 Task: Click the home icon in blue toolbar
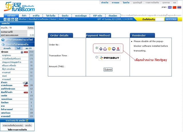[9, 19]
